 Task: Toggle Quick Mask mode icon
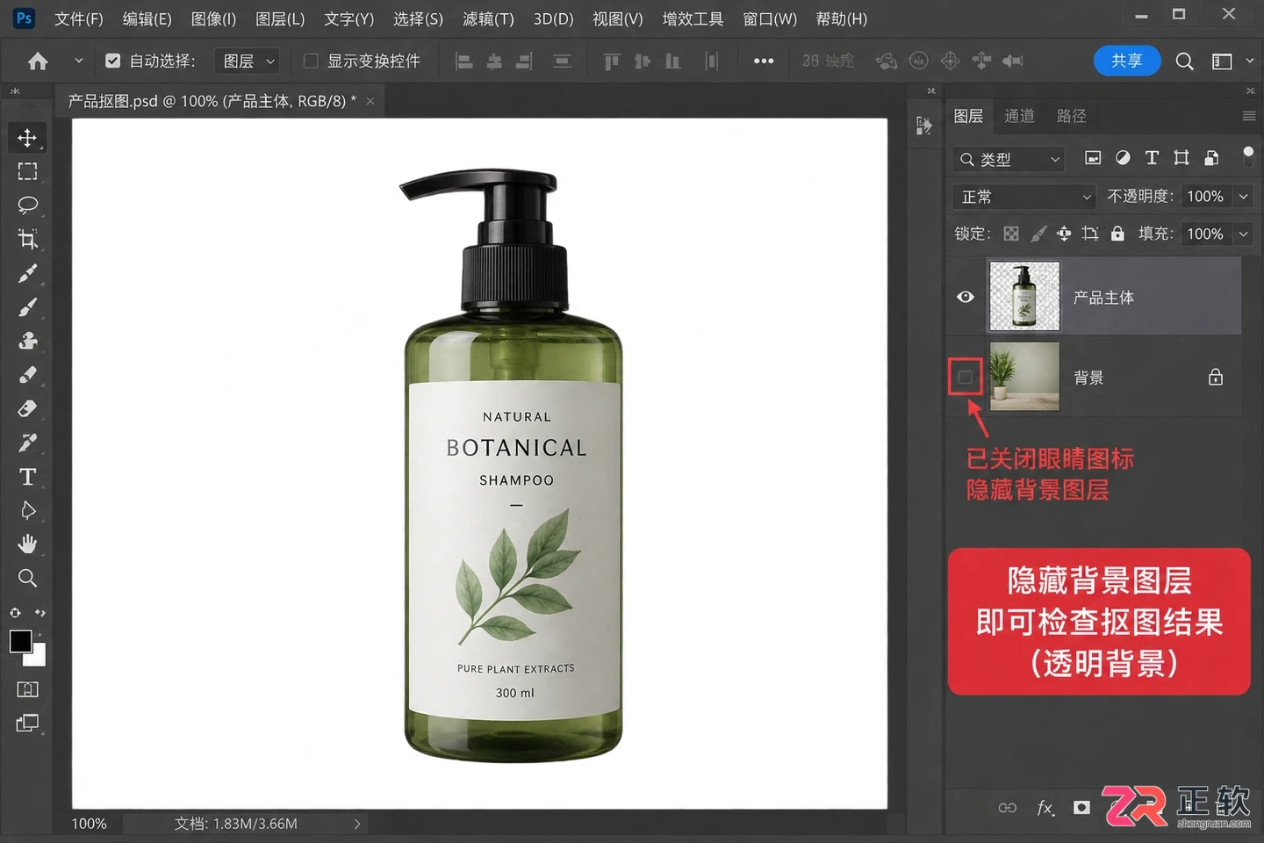coord(27,689)
